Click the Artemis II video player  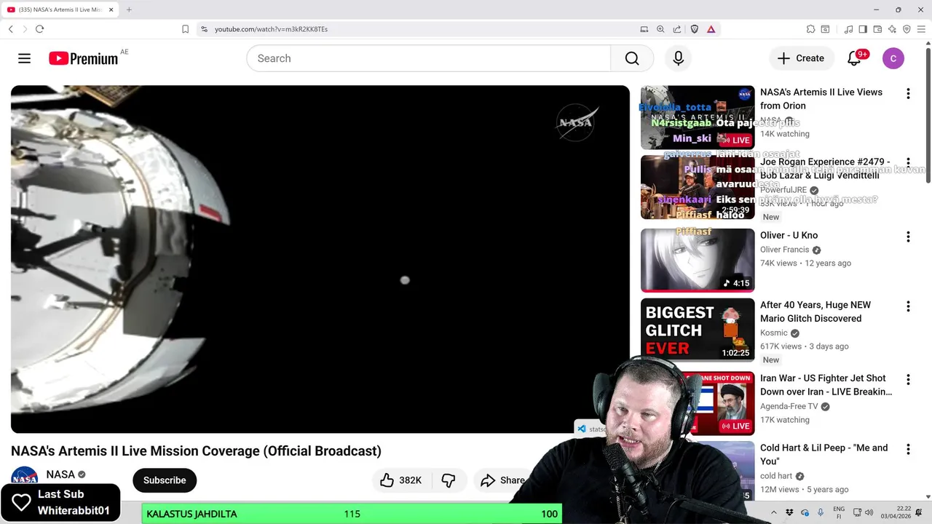[320, 259]
